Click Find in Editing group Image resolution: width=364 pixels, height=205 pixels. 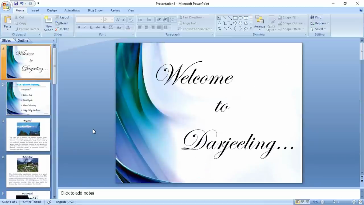[316, 17]
